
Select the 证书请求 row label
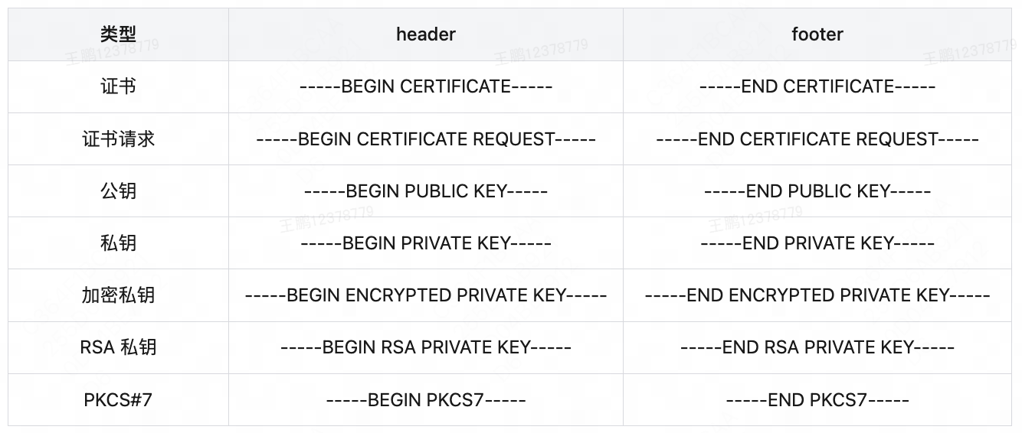point(118,138)
